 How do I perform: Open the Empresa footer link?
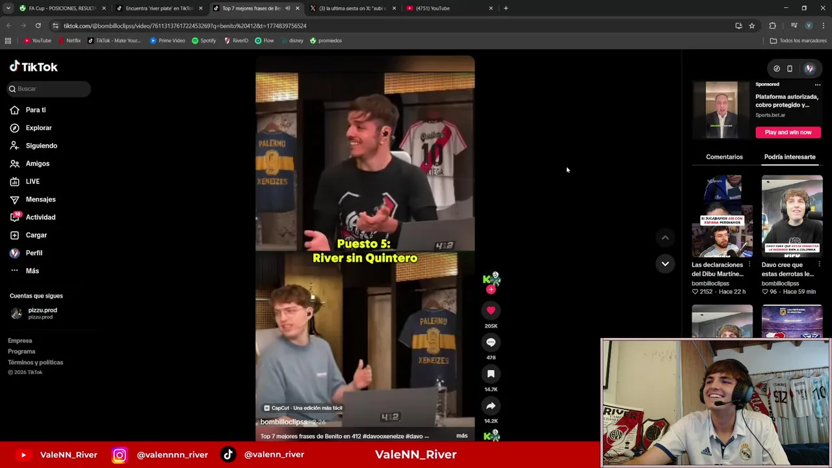[19, 341]
